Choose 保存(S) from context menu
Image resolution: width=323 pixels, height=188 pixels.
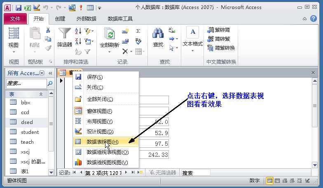click(105, 77)
